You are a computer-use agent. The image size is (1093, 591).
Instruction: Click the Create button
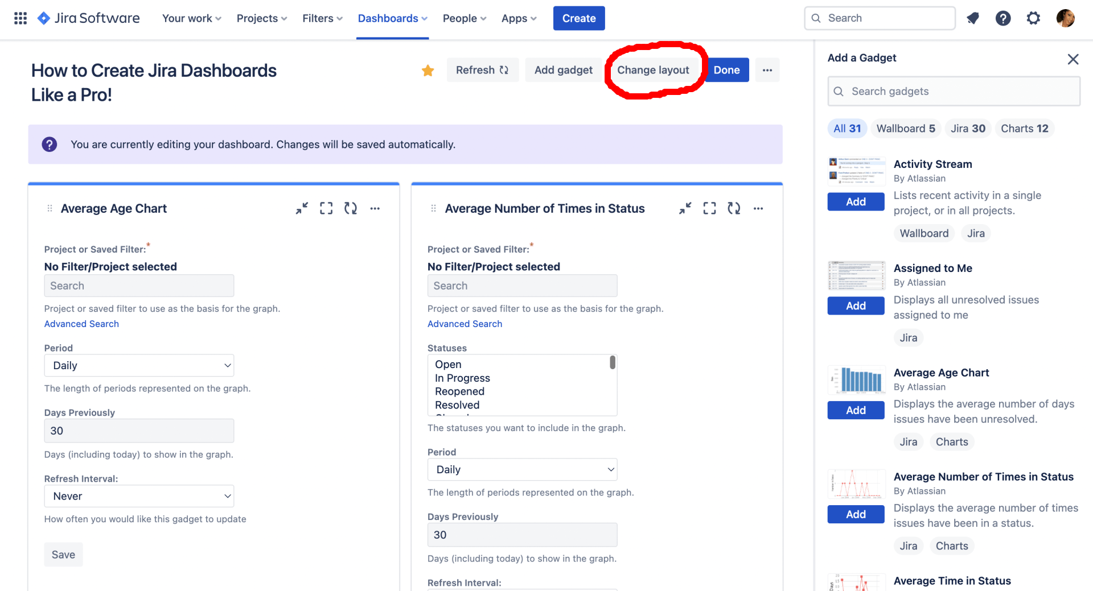[579, 18]
